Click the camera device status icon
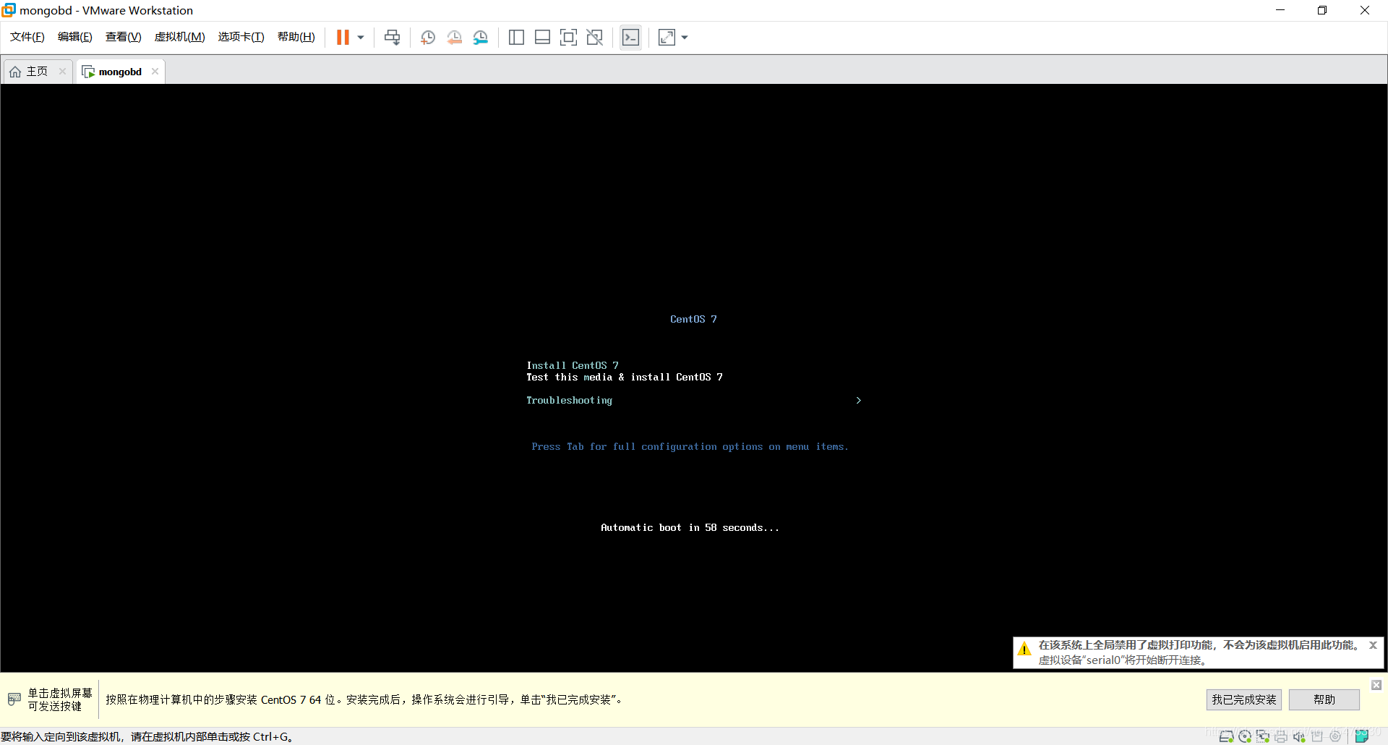1388x745 pixels. point(1335,736)
